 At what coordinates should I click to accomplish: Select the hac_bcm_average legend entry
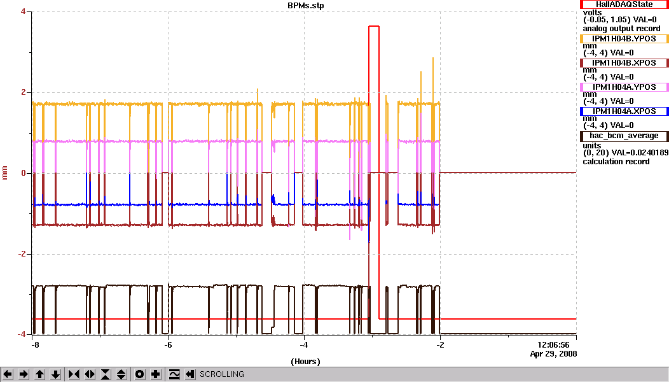tap(624, 136)
